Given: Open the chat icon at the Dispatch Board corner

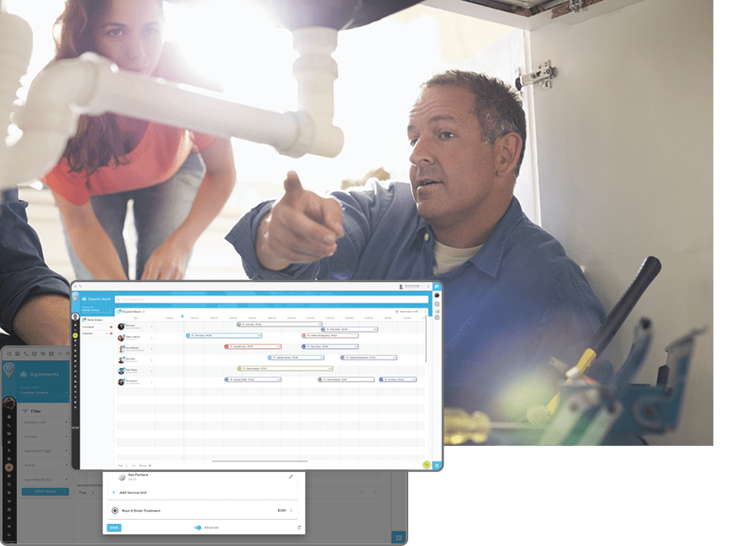Looking at the screenshot, I should point(437,466).
